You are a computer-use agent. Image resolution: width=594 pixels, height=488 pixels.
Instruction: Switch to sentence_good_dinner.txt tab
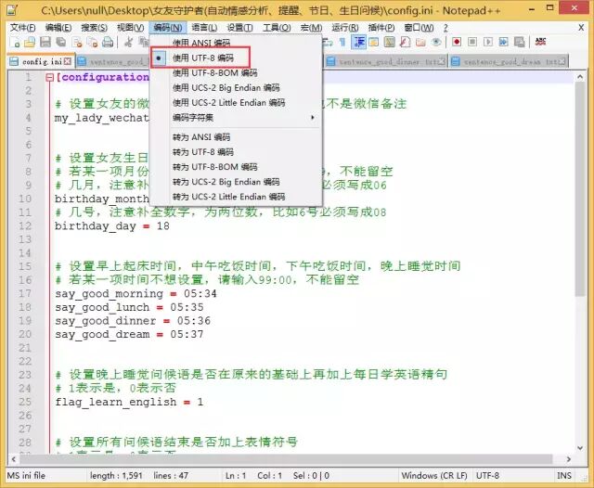pyautogui.click(x=386, y=61)
